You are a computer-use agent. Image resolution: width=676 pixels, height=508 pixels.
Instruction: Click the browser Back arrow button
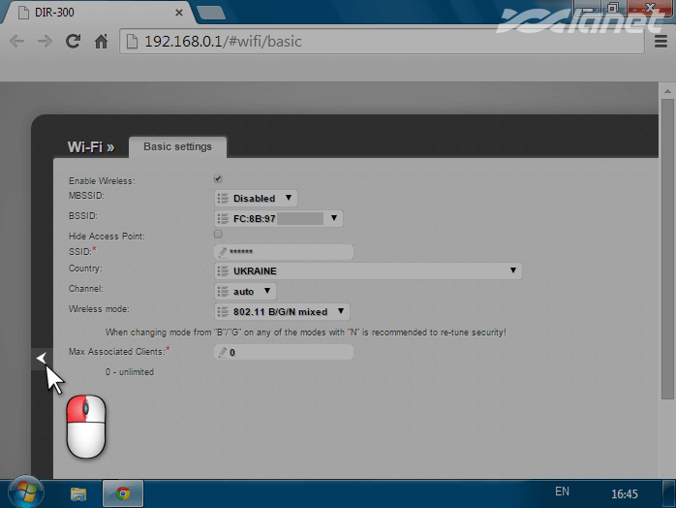(x=16, y=42)
